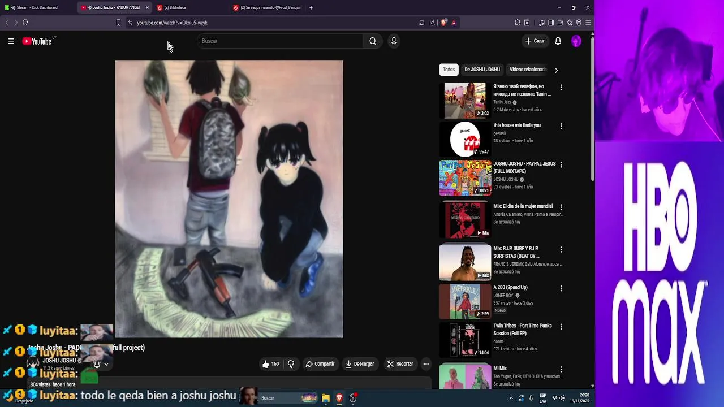Bookmark this page icon in address bar
The width and height of the screenshot is (724, 407).
[x=118, y=23]
